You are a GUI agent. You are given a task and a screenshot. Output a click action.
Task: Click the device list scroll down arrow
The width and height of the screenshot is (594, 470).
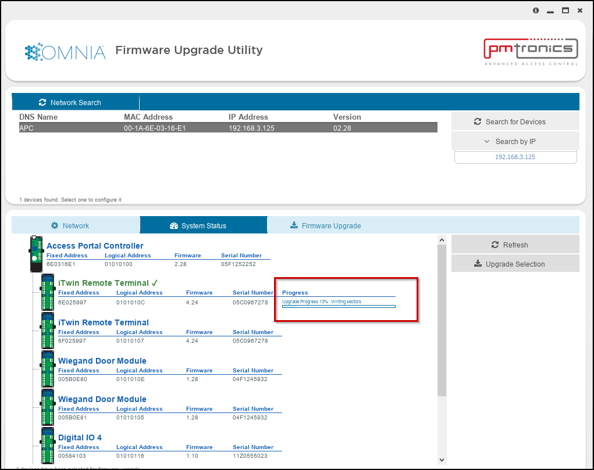click(442, 460)
